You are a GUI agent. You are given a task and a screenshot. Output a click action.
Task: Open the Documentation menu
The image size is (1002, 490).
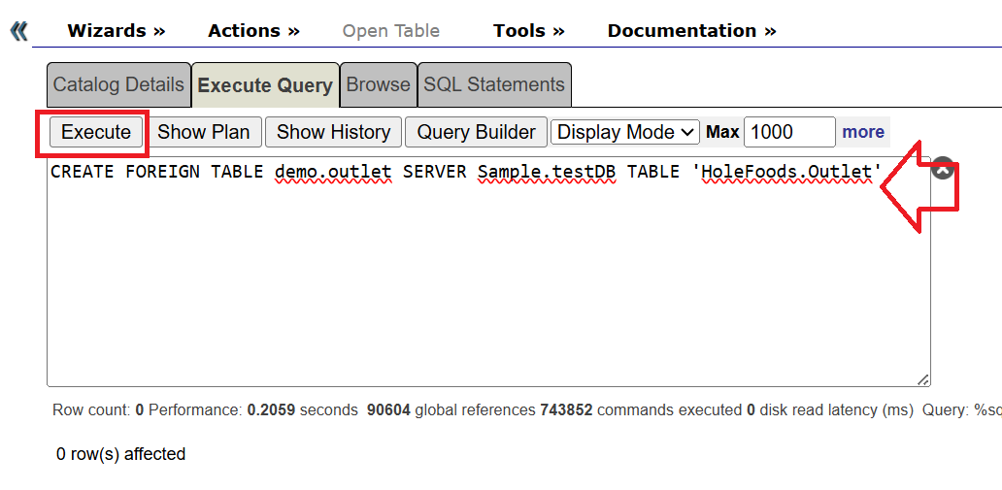(x=691, y=31)
